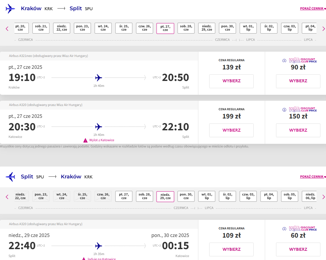Click the landing plane icon beside Split SPU heading
The width and height of the screenshot is (326, 260).
pos(11,177)
